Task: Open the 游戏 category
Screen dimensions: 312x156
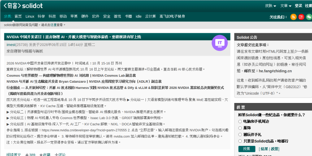Action: point(117,16)
